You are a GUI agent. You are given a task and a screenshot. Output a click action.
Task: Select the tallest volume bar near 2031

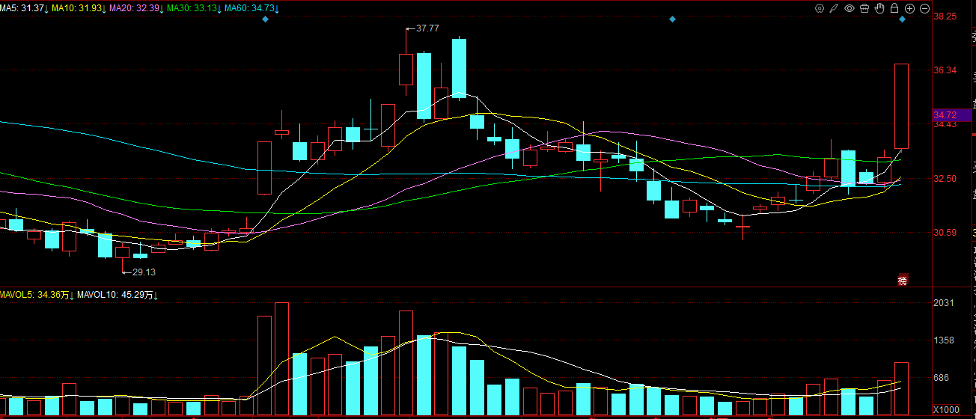click(x=282, y=359)
